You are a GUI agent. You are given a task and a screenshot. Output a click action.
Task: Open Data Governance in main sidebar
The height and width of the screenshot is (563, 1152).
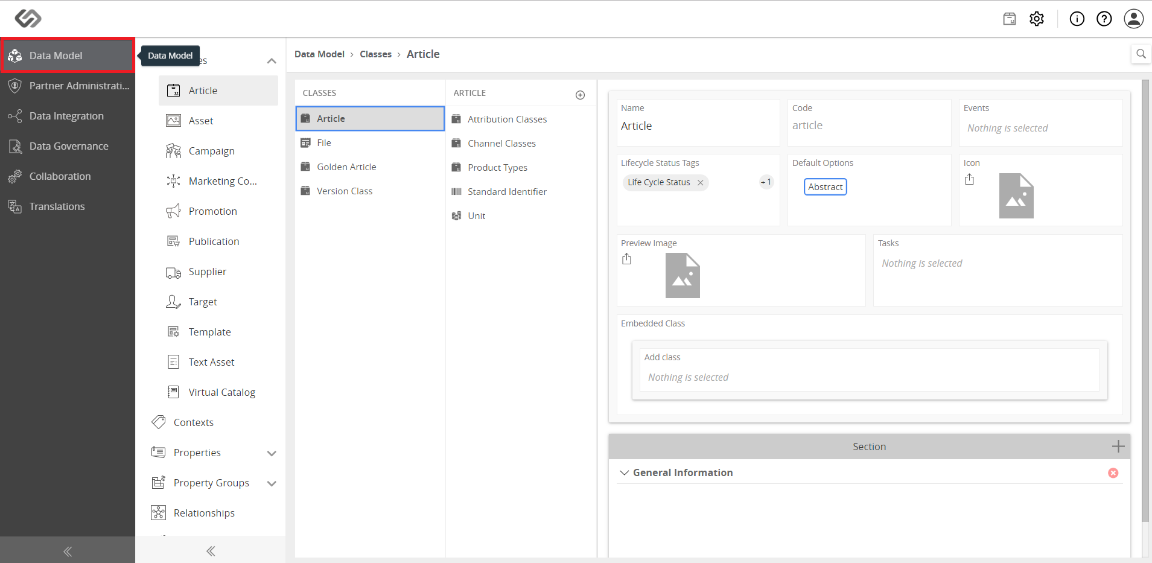(x=68, y=146)
